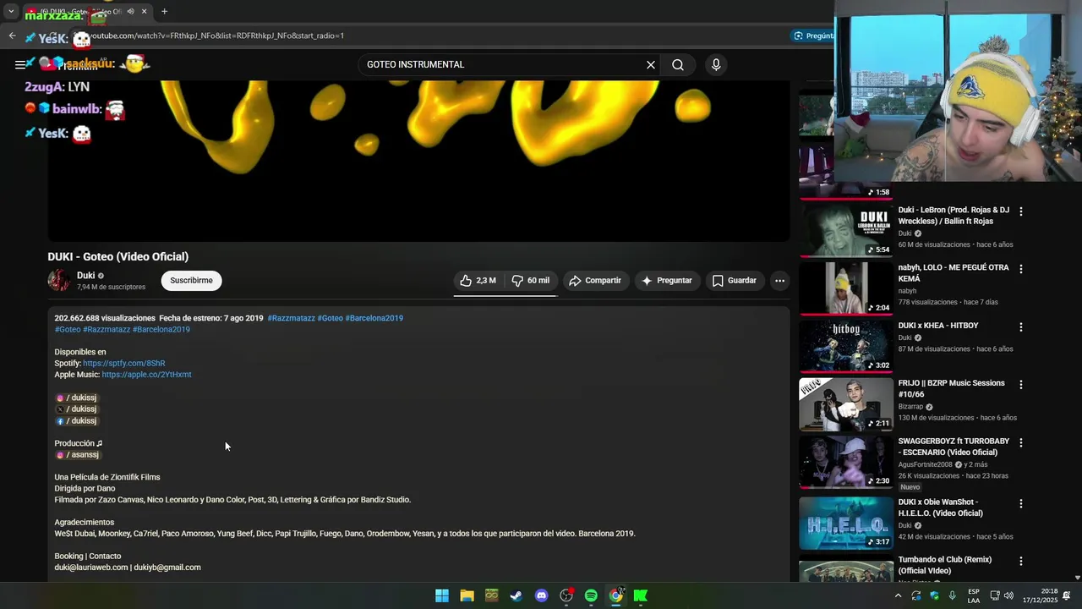
Task: Open a new browser tab
Action: click(164, 11)
